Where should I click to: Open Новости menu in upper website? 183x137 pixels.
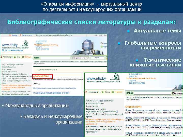click(x=39, y=43)
